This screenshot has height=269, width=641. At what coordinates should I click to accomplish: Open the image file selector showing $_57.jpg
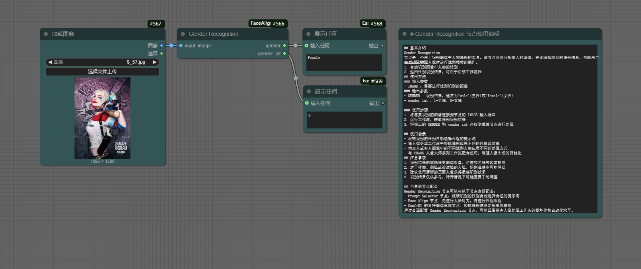point(102,62)
